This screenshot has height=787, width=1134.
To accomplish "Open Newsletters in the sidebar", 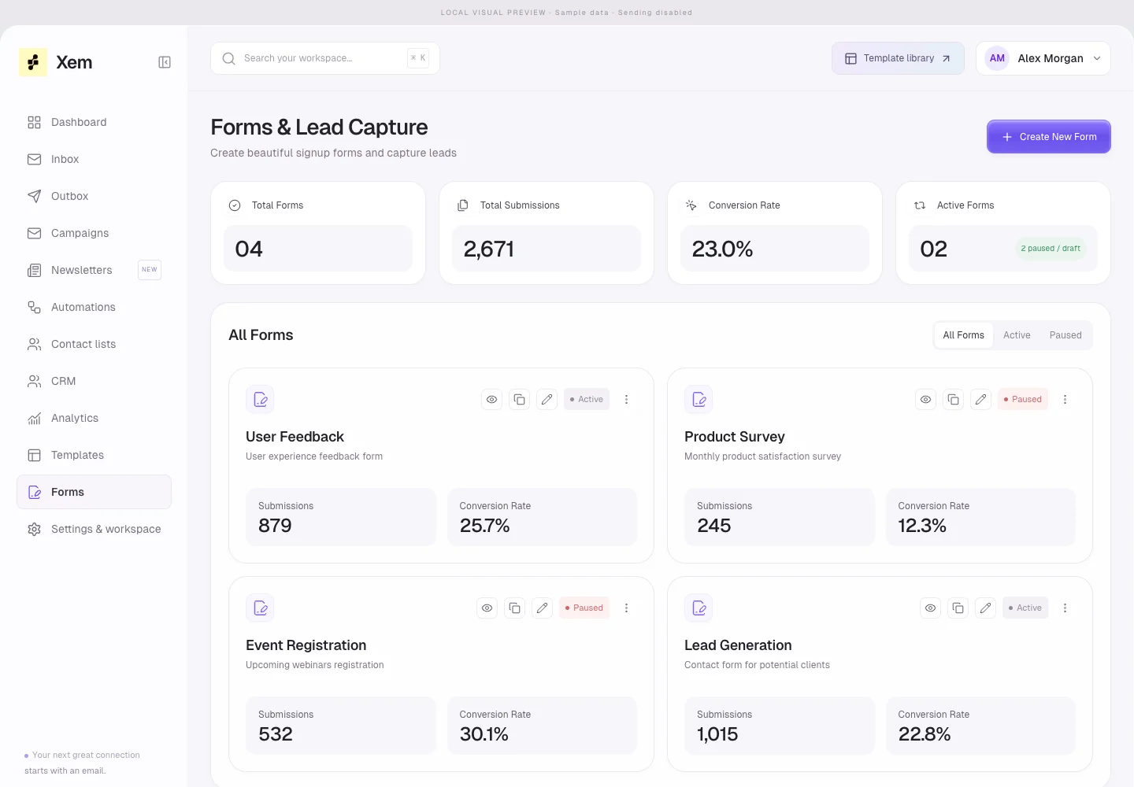I will coord(94,270).
